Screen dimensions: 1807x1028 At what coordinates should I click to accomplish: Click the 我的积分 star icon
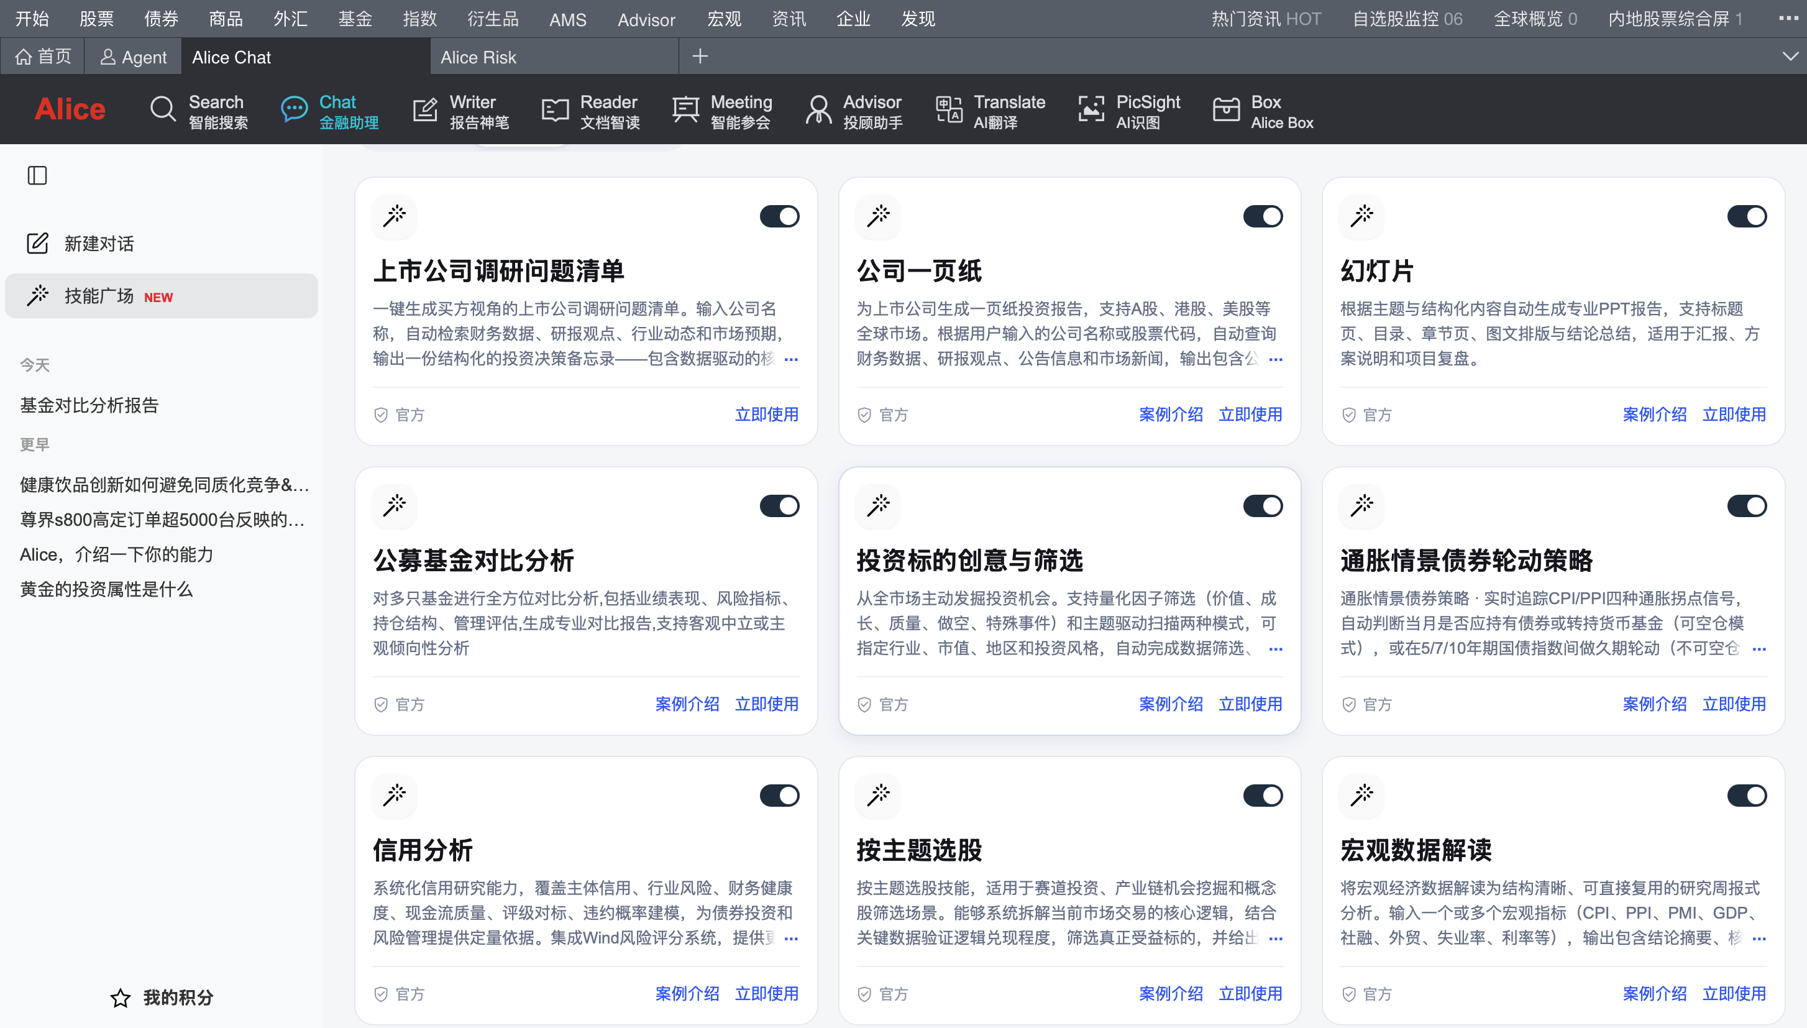pyautogui.click(x=121, y=998)
